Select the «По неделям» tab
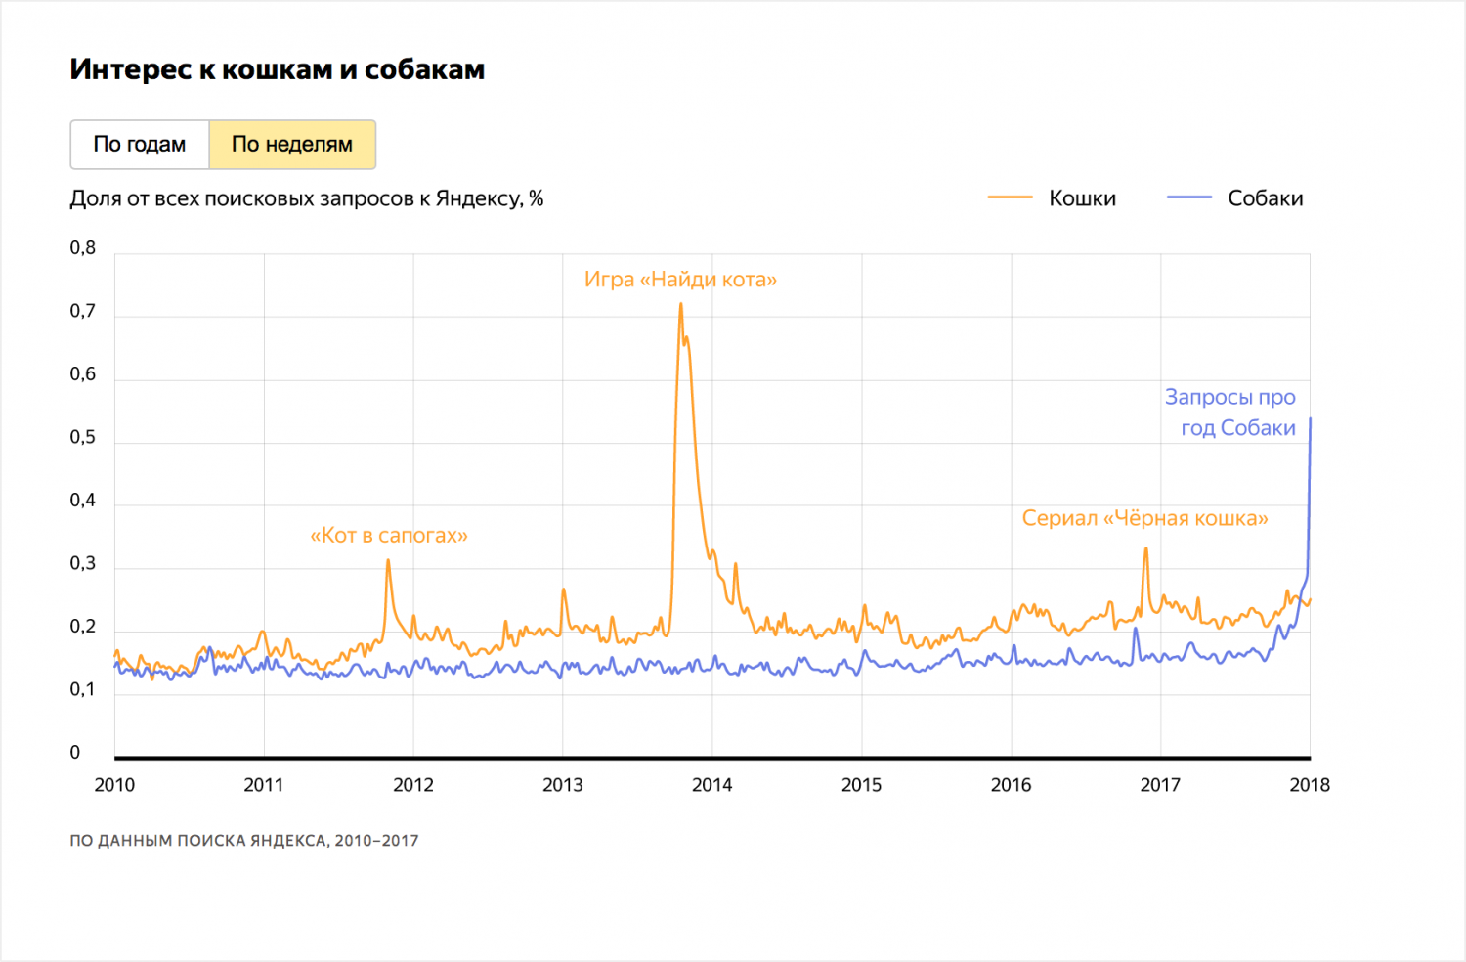This screenshot has height=962, width=1466. [x=292, y=145]
